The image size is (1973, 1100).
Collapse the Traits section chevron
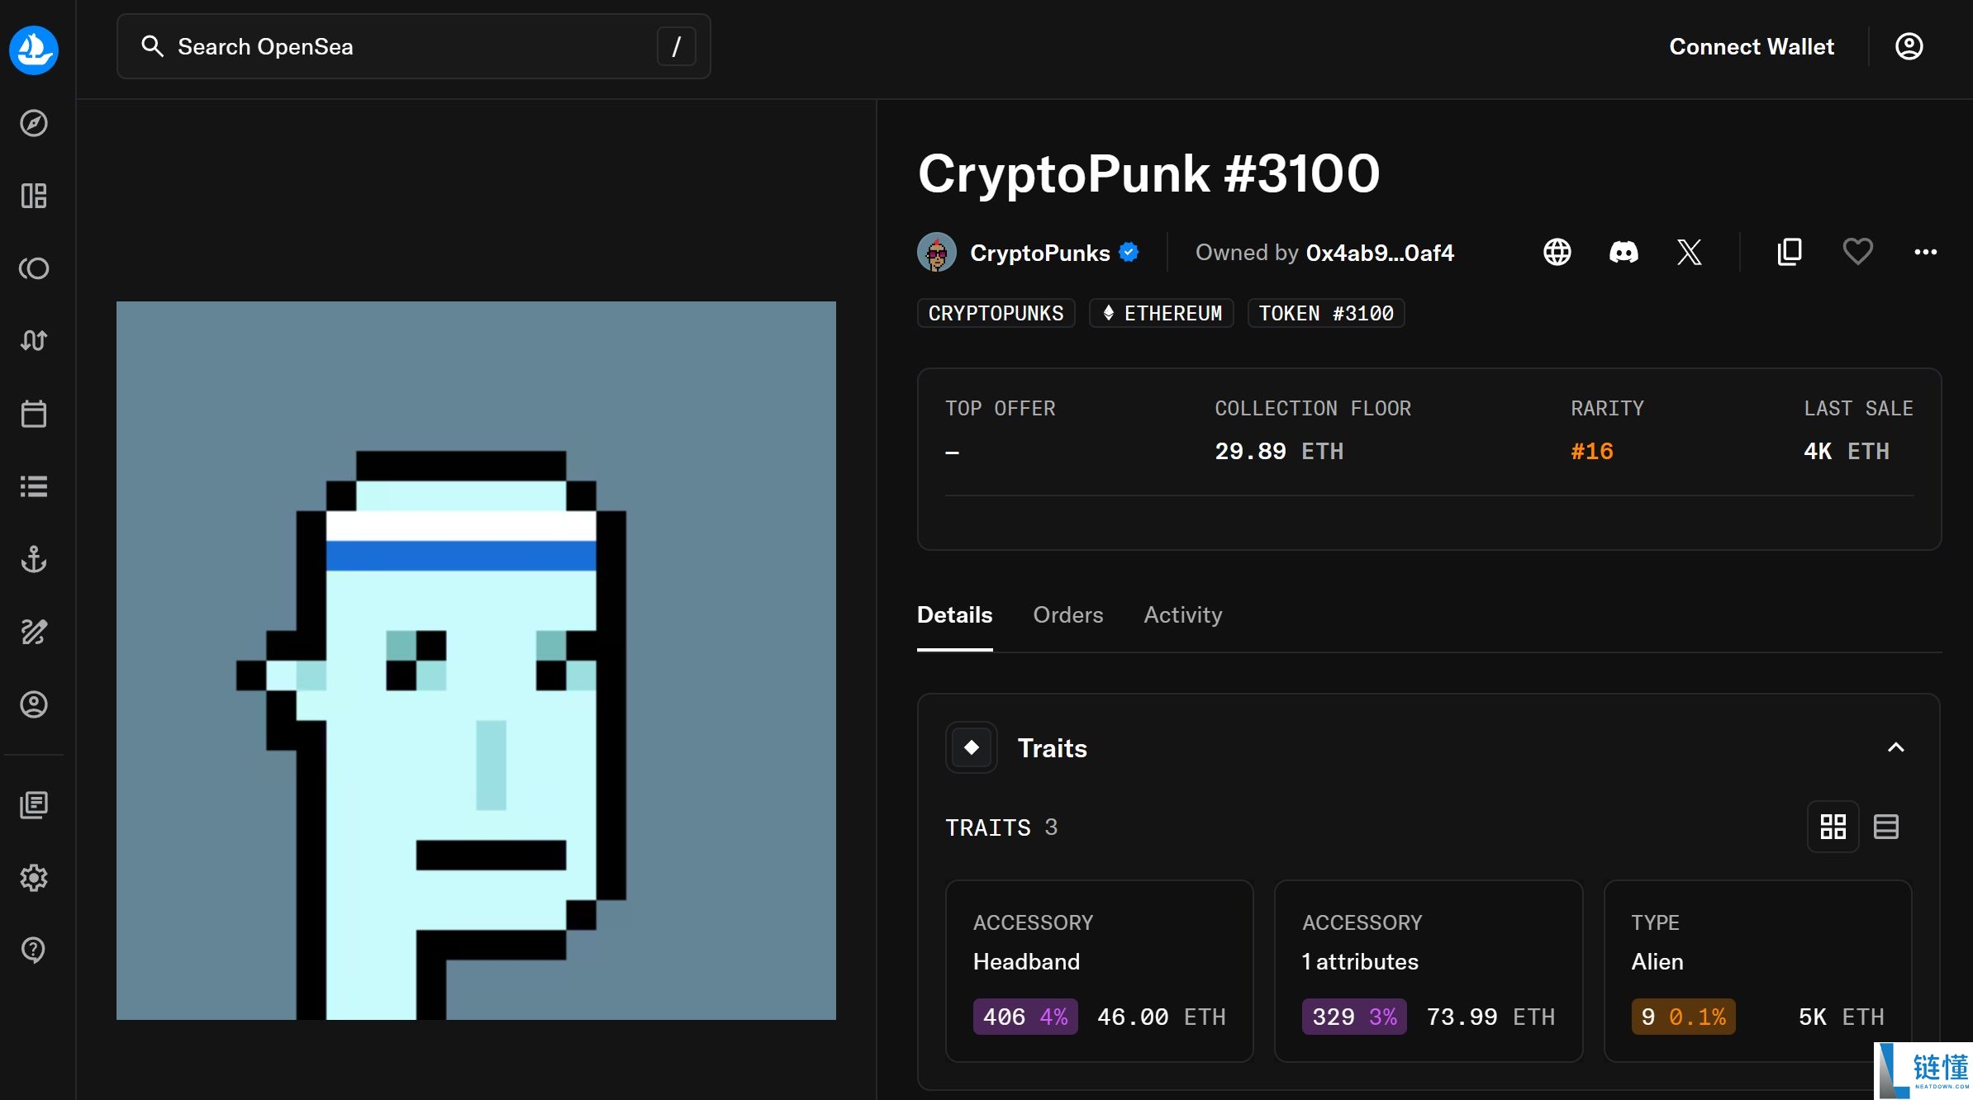point(1896,747)
